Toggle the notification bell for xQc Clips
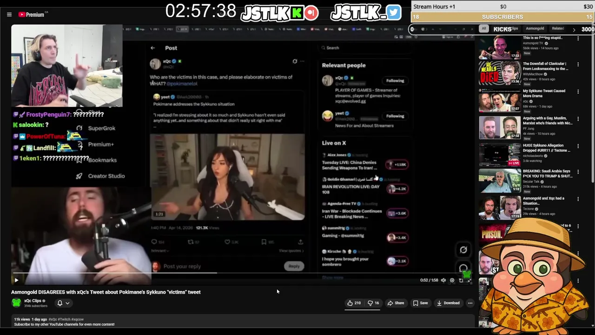 [59, 303]
